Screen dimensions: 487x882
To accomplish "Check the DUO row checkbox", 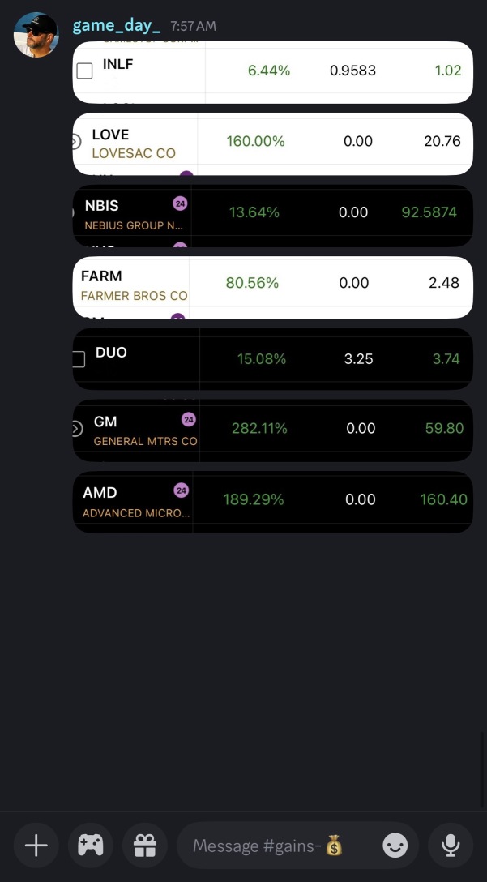I will (79, 359).
